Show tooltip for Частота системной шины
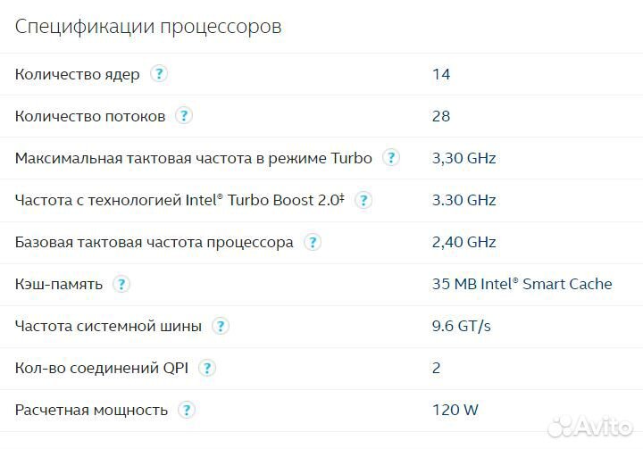The image size is (643, 449). 220,326
